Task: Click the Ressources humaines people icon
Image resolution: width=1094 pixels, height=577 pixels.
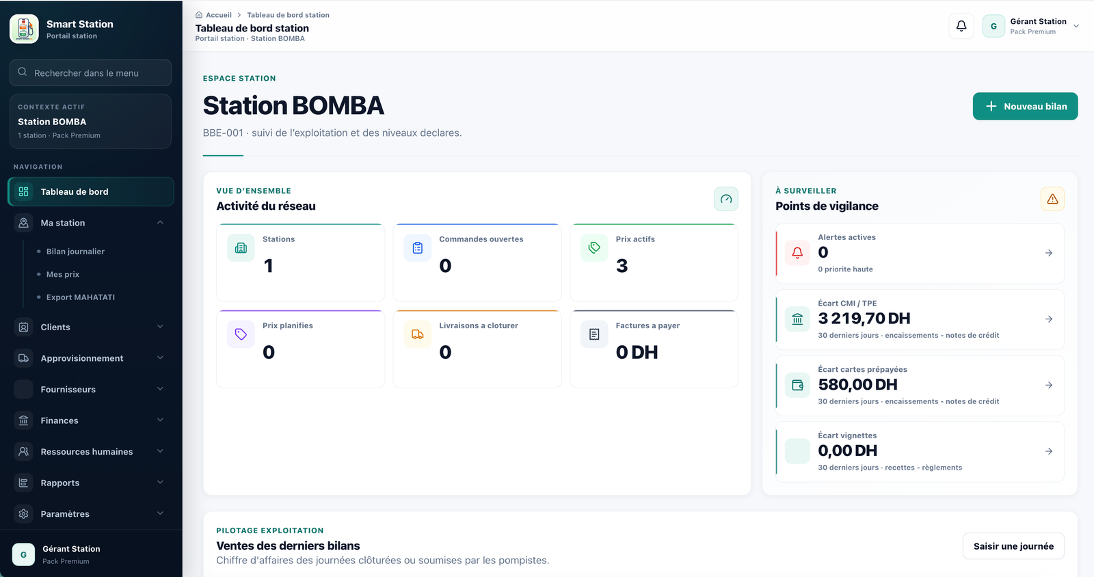Action: [x=24, y=452]
